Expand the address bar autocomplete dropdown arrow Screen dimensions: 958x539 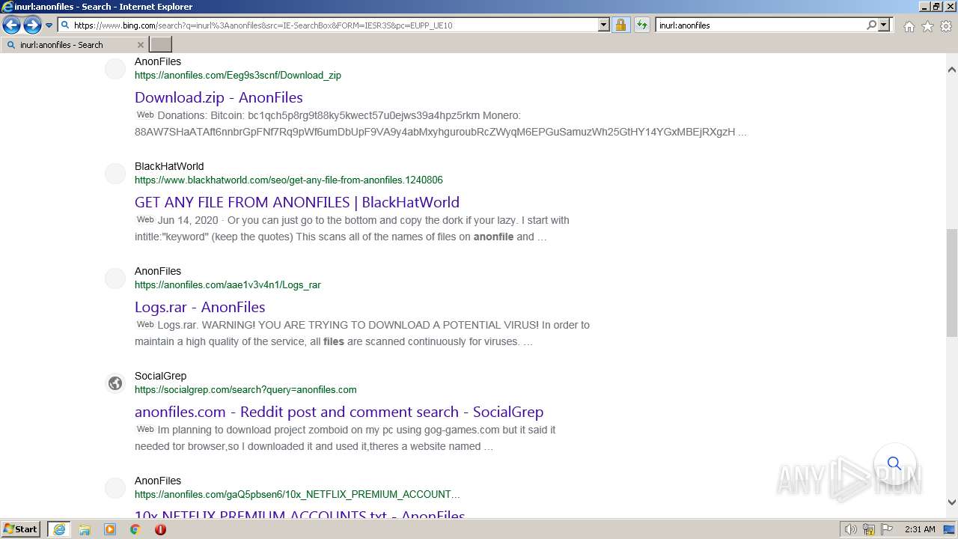click(604, 25)
